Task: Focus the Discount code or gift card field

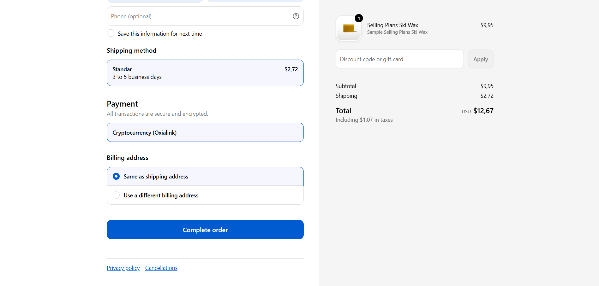Action: coord(400,59)
